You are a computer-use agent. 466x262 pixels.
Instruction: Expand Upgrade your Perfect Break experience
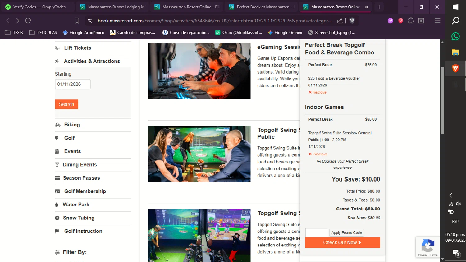[x=342, y=164]
